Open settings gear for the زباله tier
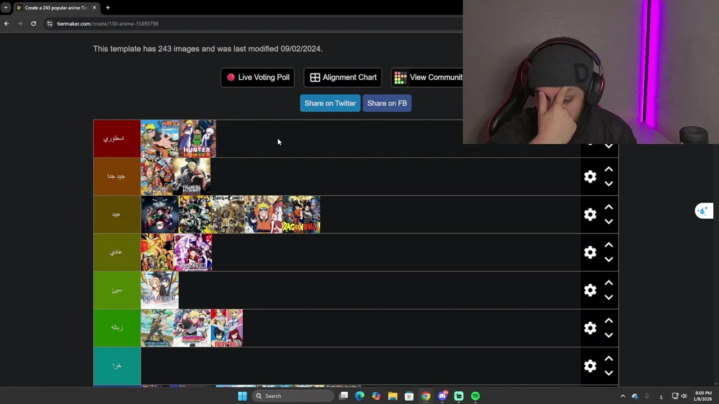 coord(590,328)
